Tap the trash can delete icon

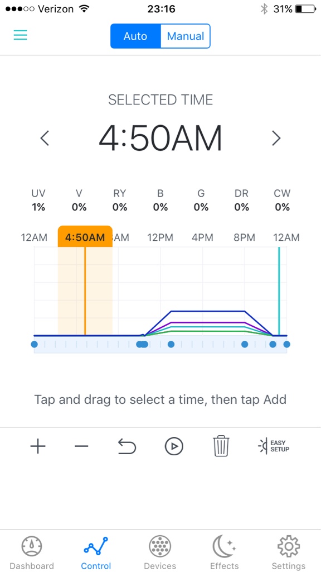pyautogui.click(x=221, y=446)
